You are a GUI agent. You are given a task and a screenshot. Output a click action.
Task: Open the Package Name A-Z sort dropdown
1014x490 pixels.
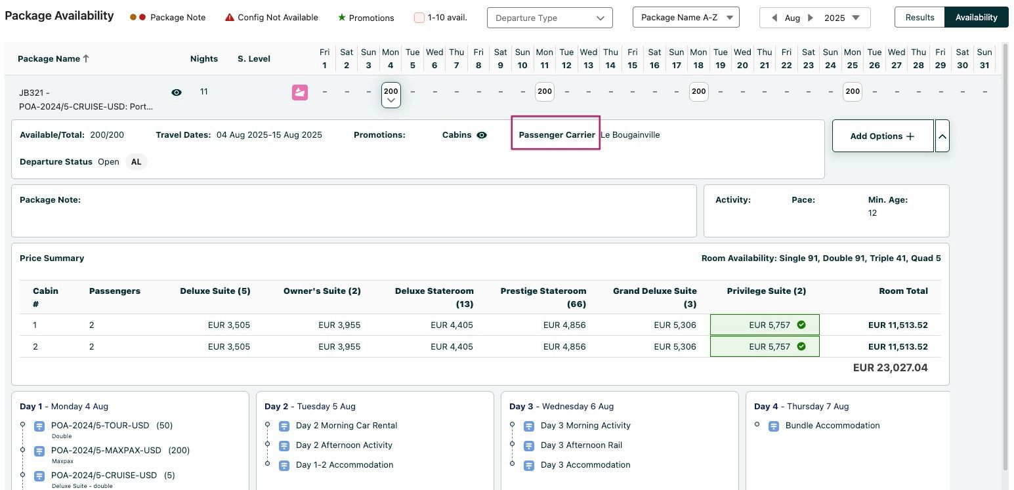(685, 18)
